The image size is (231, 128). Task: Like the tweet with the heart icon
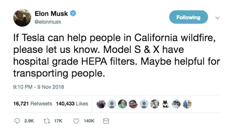[76, 120]
